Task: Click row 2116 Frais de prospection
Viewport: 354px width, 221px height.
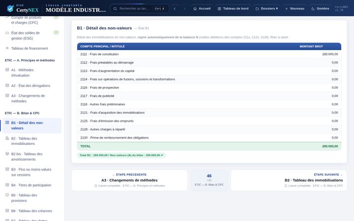Action: click(x=209, y=87)
